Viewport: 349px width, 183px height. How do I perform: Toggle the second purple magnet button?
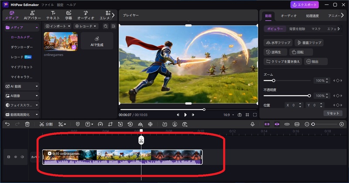tap(277, 124)
